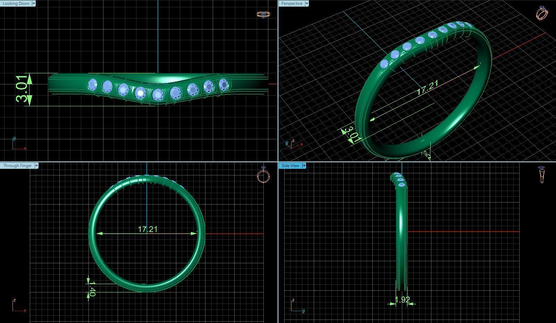Click the Side View viewport title
556x323 pixels.
(290, 166)
